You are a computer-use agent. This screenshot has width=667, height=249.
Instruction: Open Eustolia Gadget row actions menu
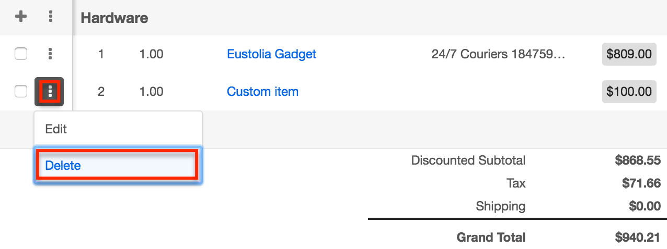click(x=50, y=54)
